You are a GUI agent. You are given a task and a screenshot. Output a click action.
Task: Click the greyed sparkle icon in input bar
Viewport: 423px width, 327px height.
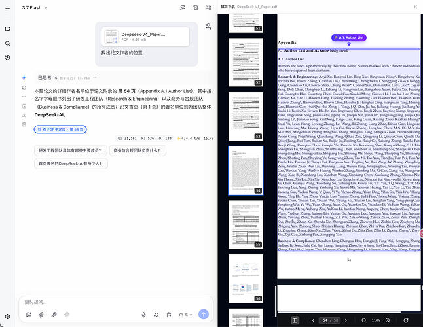click(x=67, y=315)
